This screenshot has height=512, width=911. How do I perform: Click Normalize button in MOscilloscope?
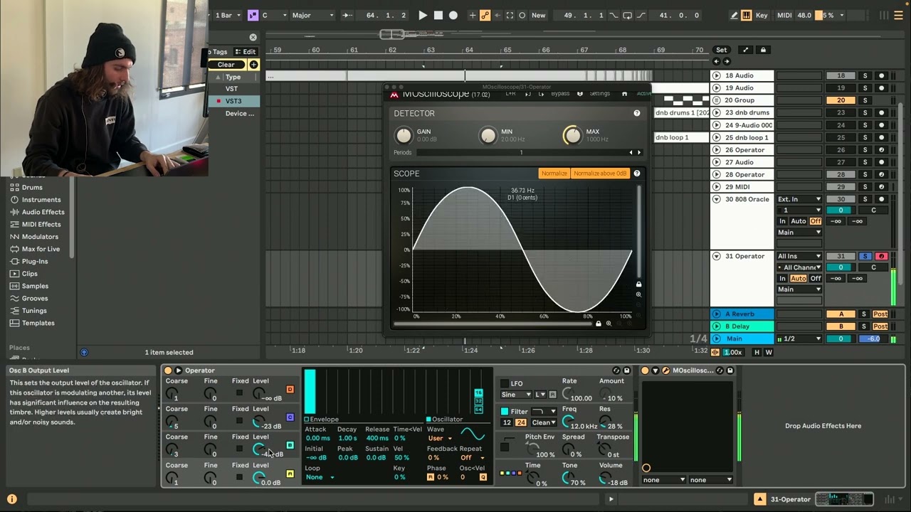(554, 174)
